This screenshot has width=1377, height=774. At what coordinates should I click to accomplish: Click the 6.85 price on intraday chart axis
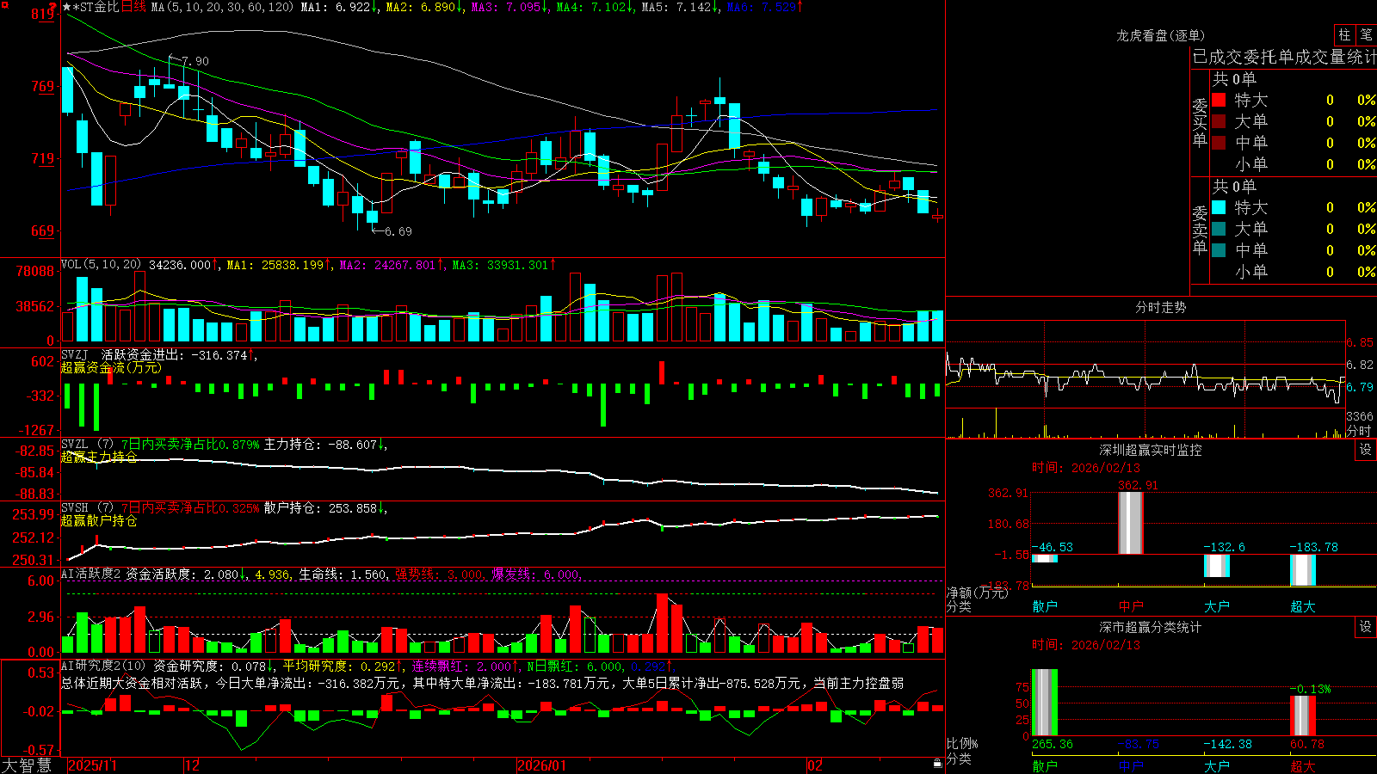pos(1361,342)
